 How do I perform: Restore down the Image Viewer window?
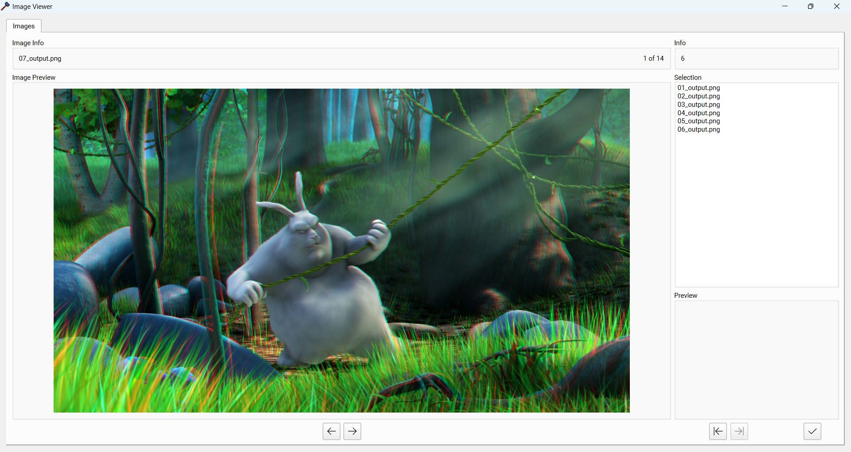(811, 6)
